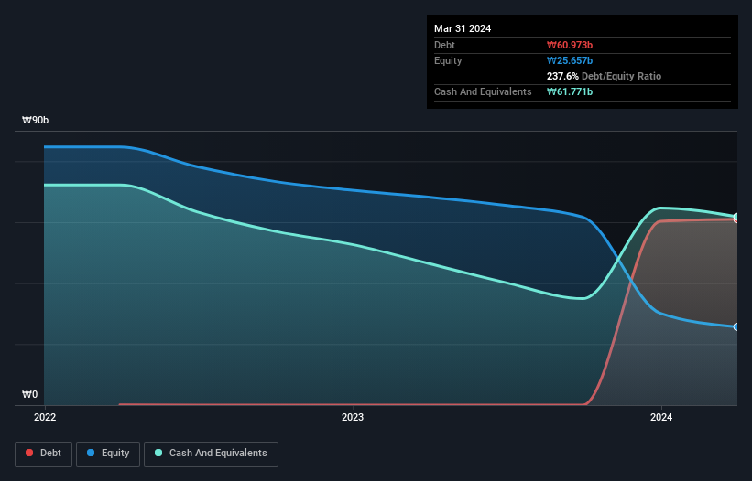Viewport: 752px width, 481px height.
Task: Click the 2023 x-axis label
Action: [353, 417]
